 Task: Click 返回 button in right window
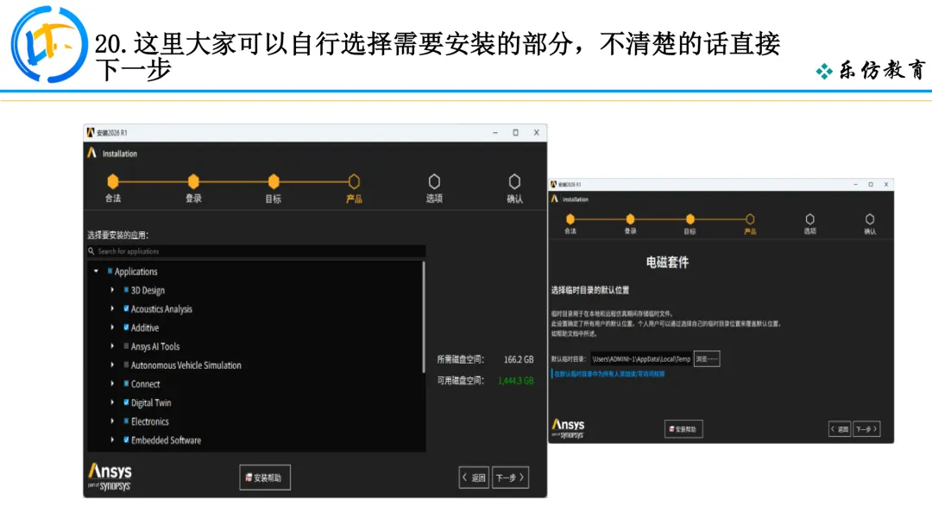(x=840, y=428)
